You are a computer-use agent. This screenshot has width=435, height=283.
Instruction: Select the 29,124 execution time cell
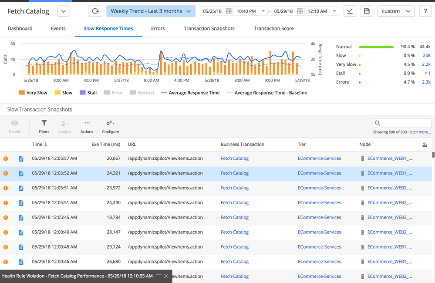(x=114, y=247)
